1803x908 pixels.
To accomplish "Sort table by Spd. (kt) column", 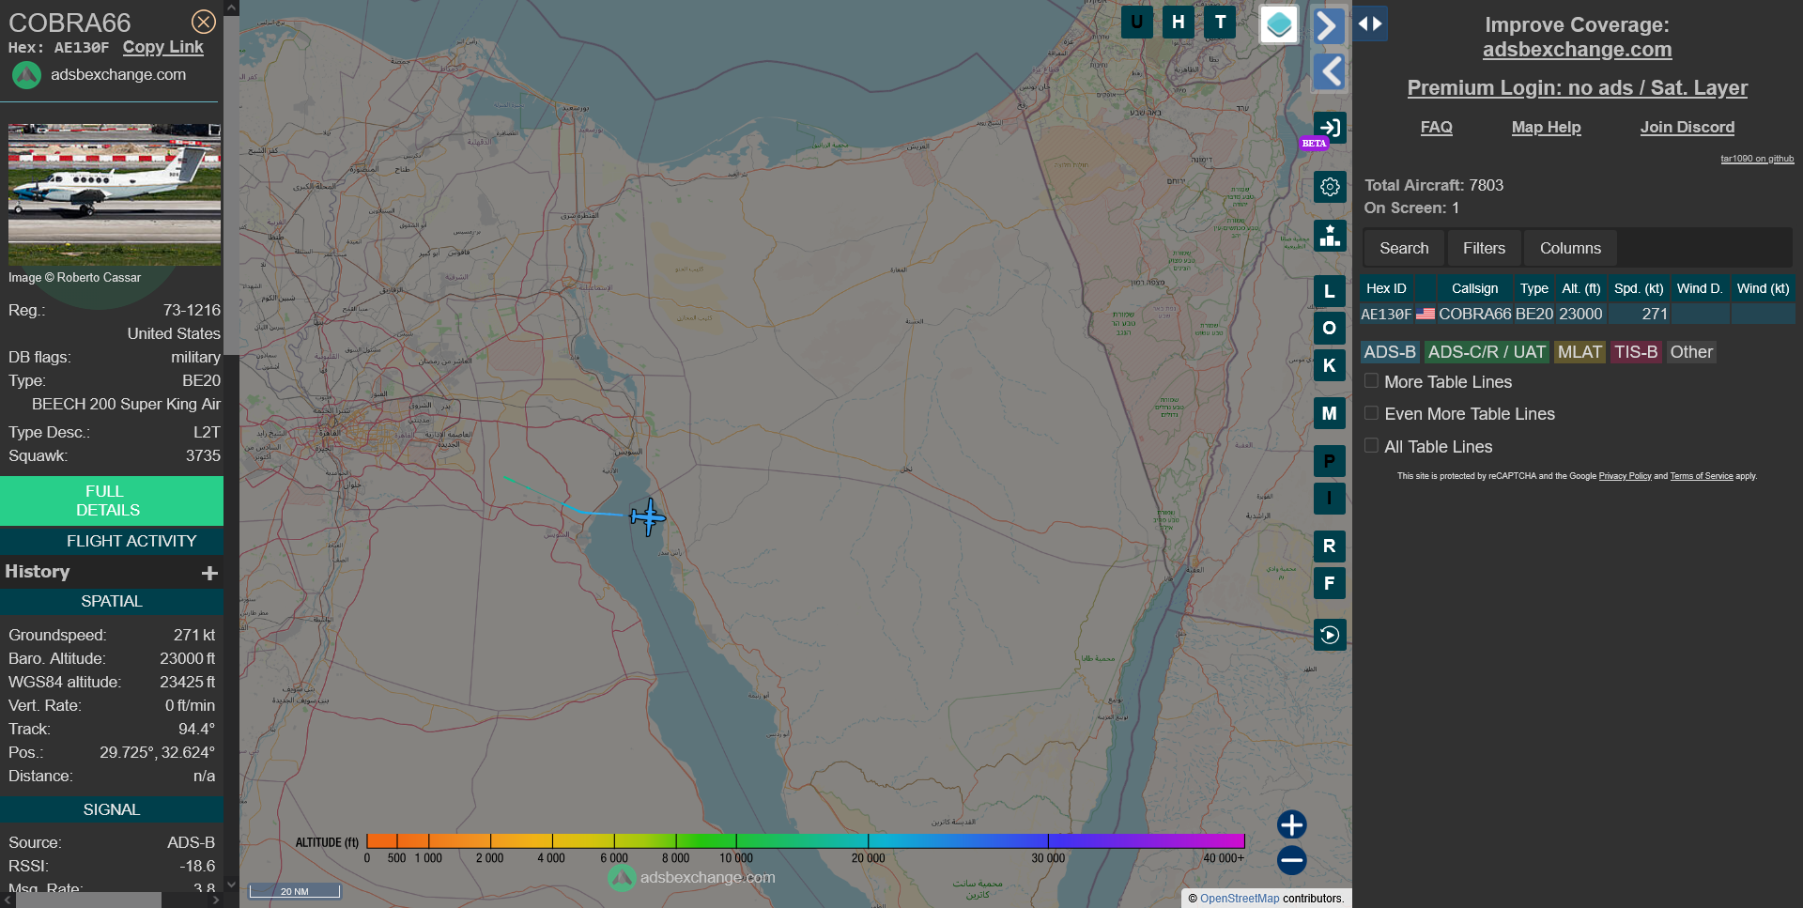I will (1639, 288).
